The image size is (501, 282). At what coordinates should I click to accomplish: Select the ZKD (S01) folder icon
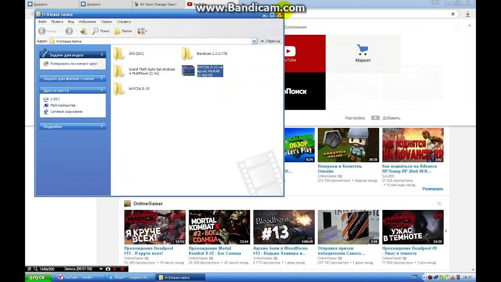[119, 54]
